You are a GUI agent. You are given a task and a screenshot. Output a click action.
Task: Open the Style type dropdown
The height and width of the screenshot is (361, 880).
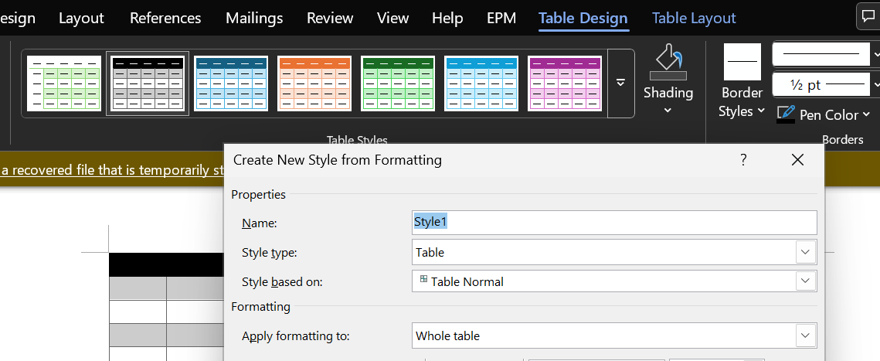pos(806,252)
